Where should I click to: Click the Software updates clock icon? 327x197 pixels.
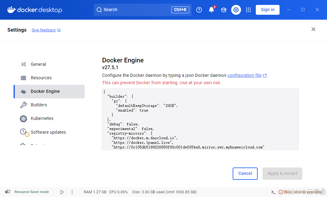(24, 132)
